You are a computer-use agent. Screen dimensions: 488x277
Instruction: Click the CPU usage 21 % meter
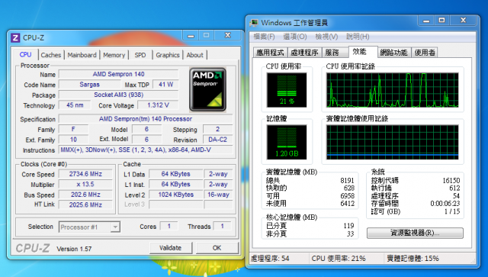[x=287, y=90]
